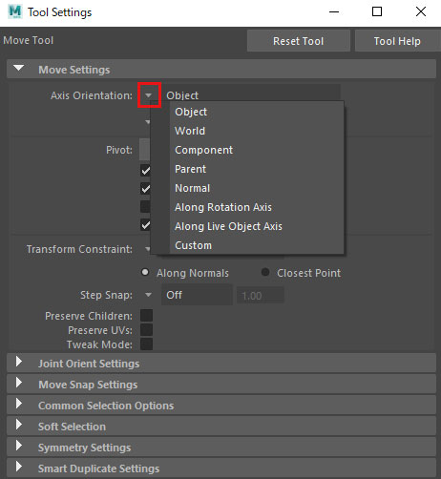
Task: Click the Reset Tool button
Action: [299, 41]
